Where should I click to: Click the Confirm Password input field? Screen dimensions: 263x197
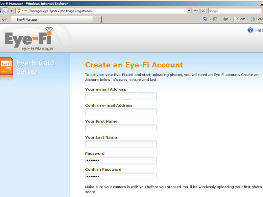[x=121, y=176]
